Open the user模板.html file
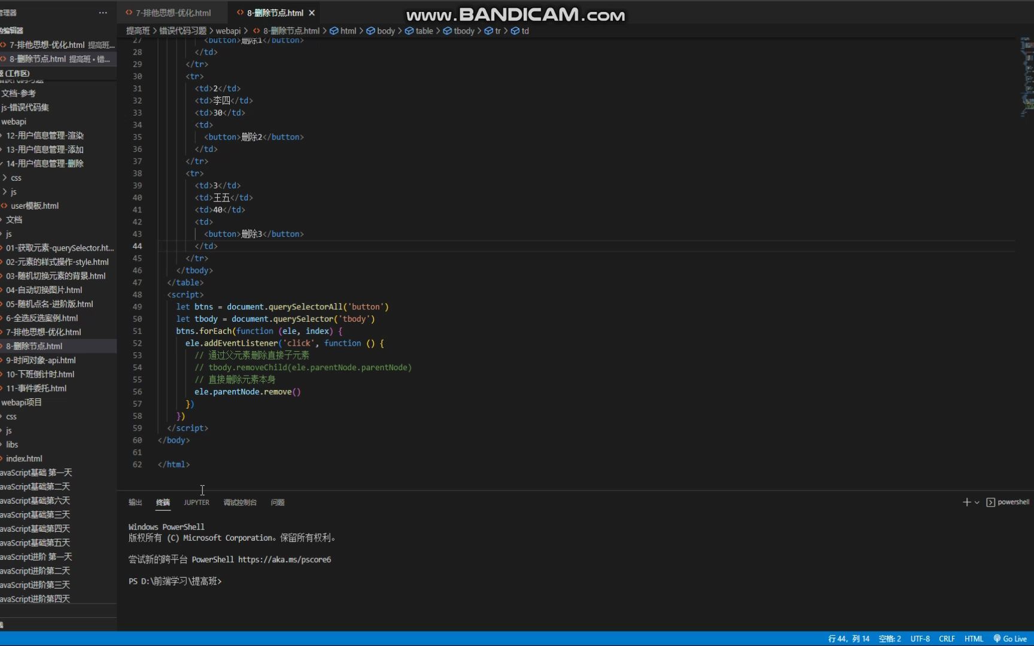 (58, 206)
